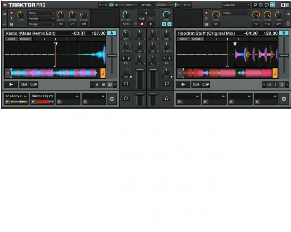The height and width of the screenshot is (232, 291).
Task: Click the headphone cue for deck C
Action: coord(126,99)
